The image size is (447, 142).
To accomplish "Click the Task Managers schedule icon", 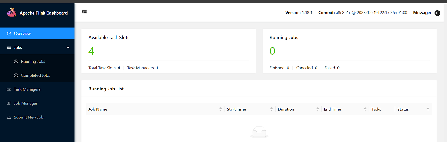I will tap(9, 89).
